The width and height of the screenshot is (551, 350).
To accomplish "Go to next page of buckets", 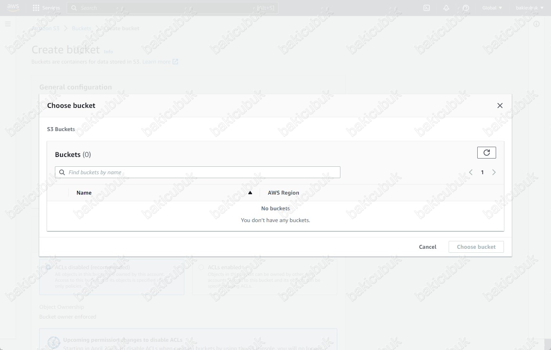I will [494, 172].
